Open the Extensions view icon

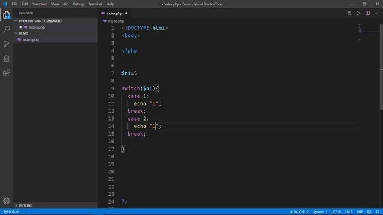point(7,73)
